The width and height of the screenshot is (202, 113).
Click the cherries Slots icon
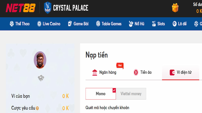pos(154,24)
